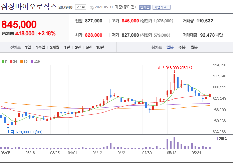Click the calendar clock icon before the date
Screen dimensions: 233x163
92,7
